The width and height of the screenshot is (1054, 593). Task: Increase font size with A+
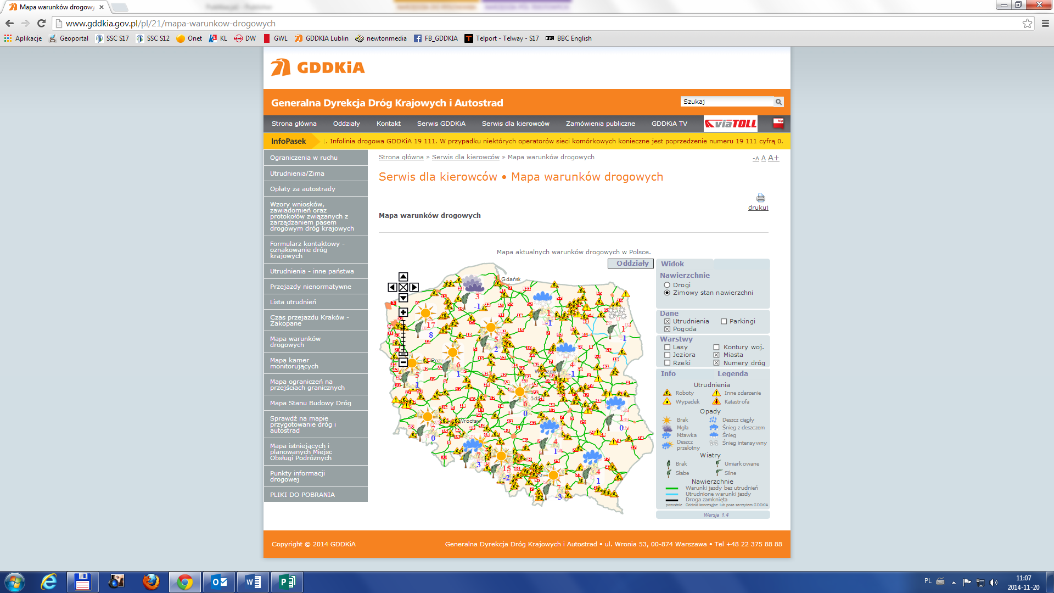[773, 158]
